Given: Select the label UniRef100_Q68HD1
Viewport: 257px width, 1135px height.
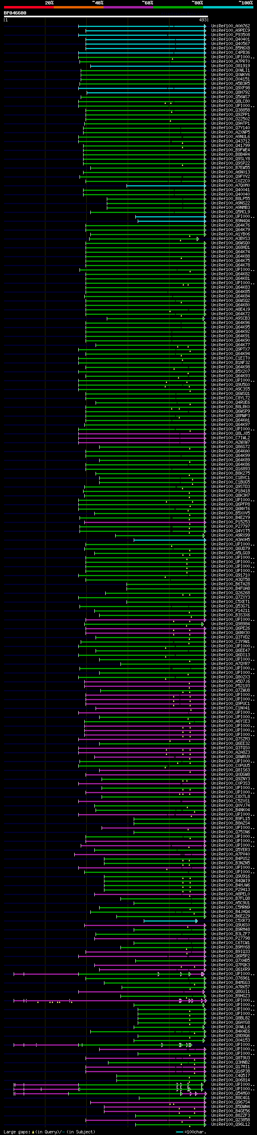Looking at the screenshot, I should tap(230, 248).
